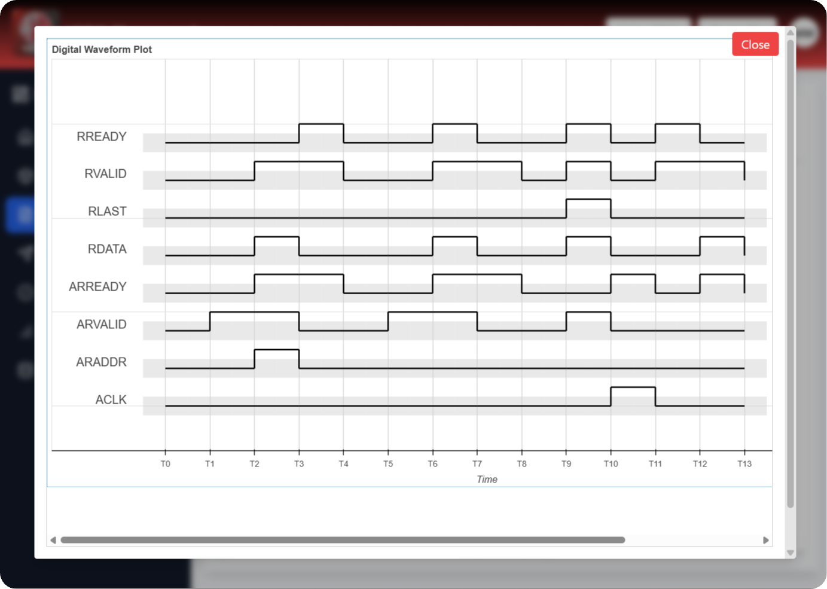Click the Digital Waveform Plot title
Image resolution: width=827 pixels, height=589 pixels.
pyautogui.click(x=102, y=50)
